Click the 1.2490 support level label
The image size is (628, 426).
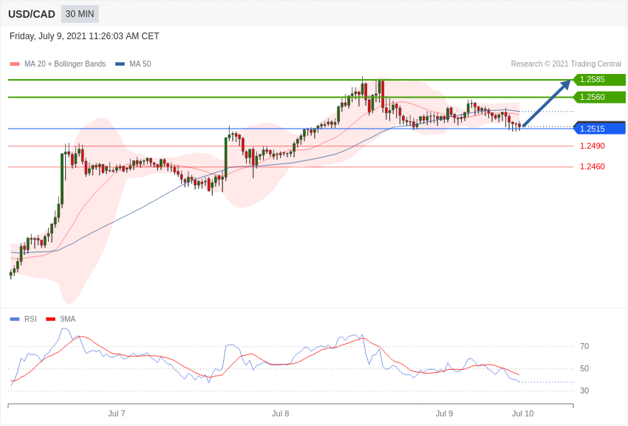(593, 146)
